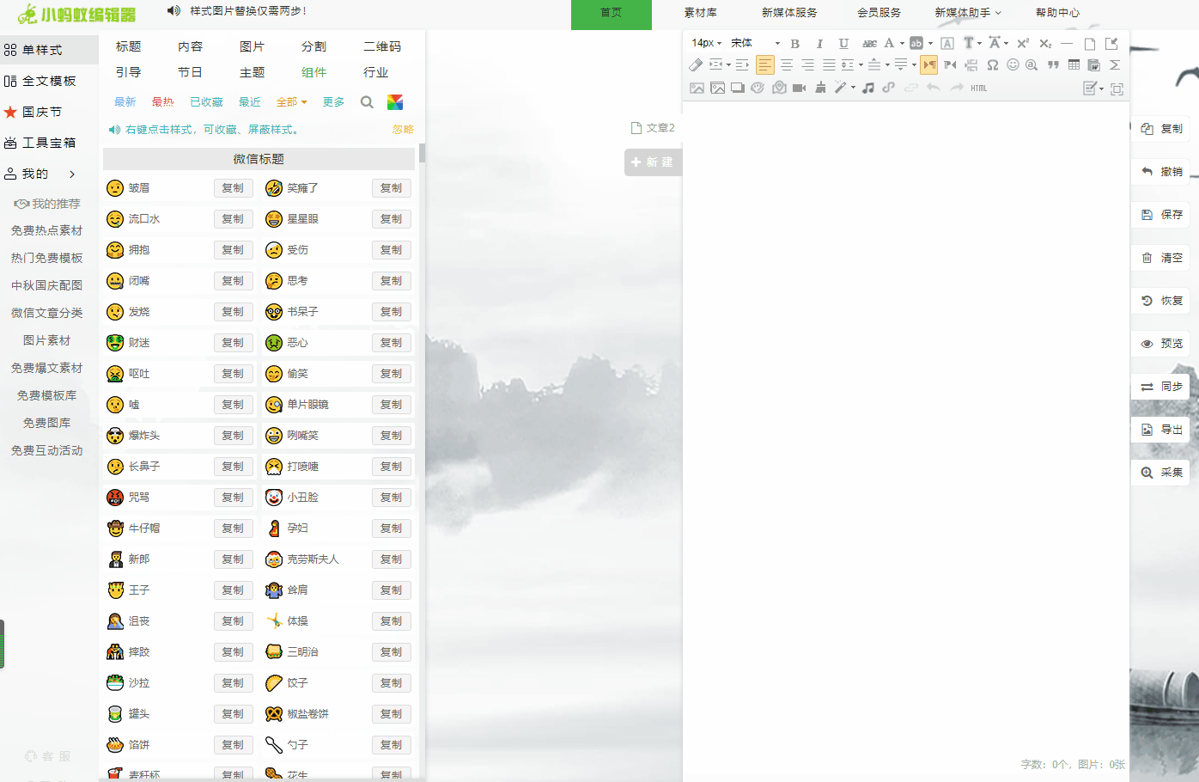Click 预览 in right panel
Viewport: 1199px width, 782px height.
point(1161,344)
